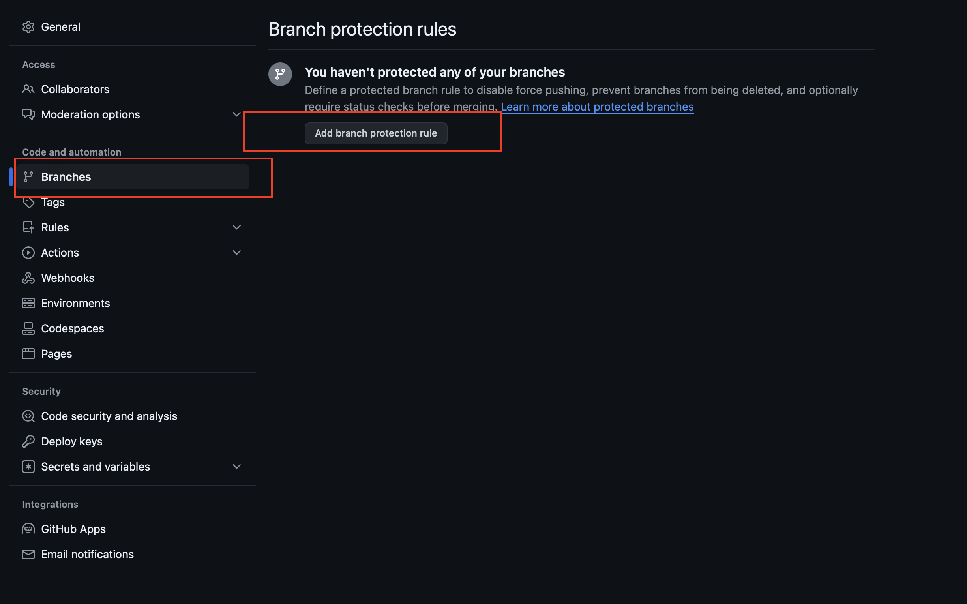Click the Webhooks icon in sidebar
This screenshot has width=967, height=604.
point(28,278)
